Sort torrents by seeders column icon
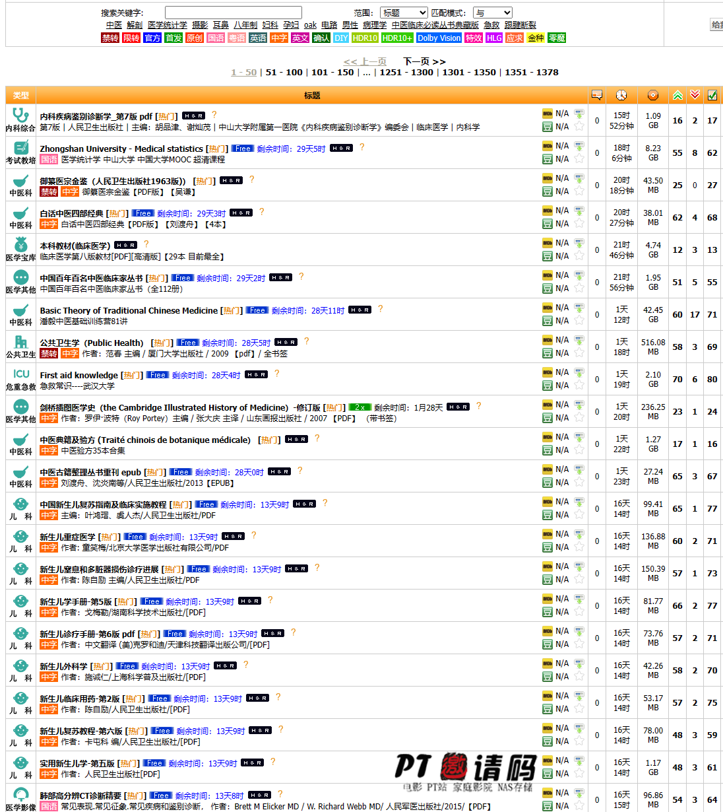This screenshot has height=812, width=723. [677, 96]
